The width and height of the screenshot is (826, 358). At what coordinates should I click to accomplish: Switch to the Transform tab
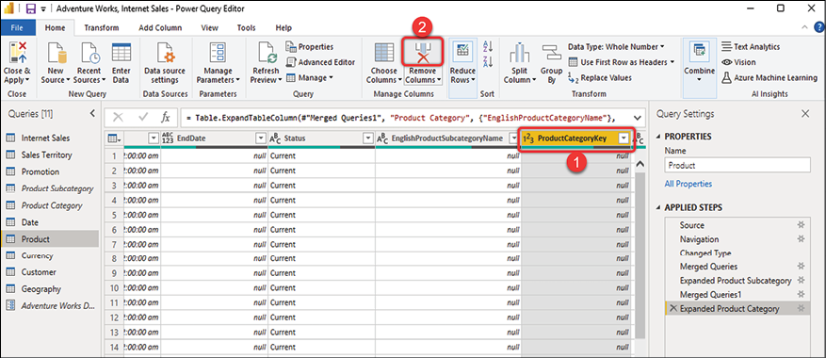point(101,27)
